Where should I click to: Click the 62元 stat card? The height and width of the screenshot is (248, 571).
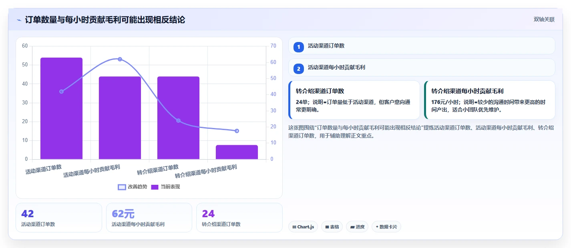tap(149, 218)
